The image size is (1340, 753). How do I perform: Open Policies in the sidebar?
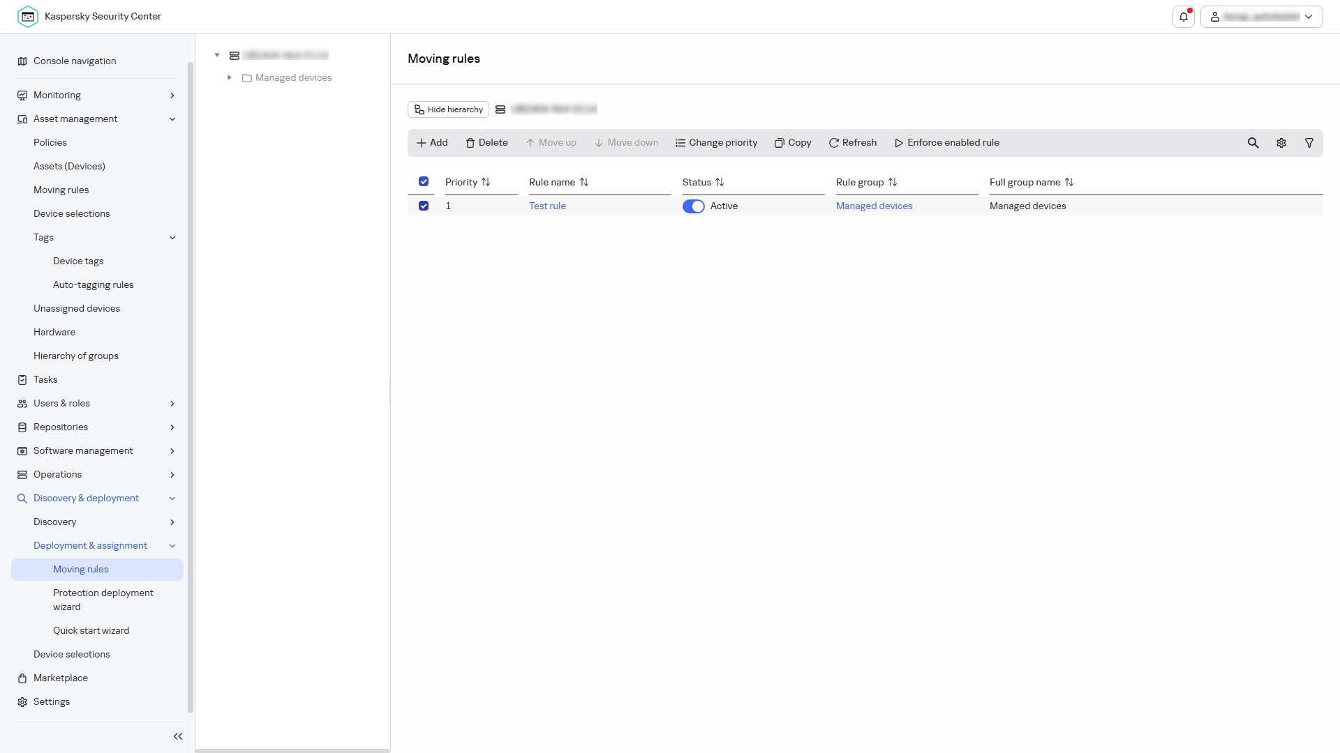(50, 142)
